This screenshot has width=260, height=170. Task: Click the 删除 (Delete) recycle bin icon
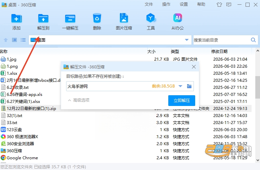tap(97, 18)
